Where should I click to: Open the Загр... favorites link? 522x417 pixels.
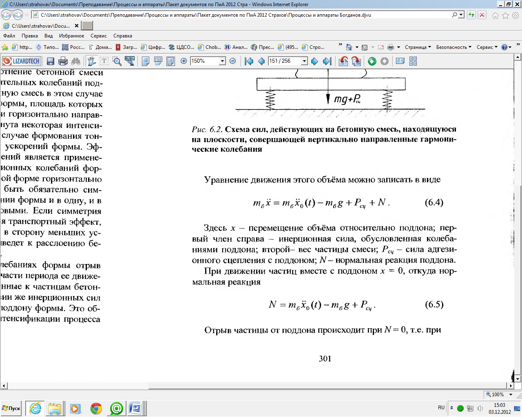(126, 47)
